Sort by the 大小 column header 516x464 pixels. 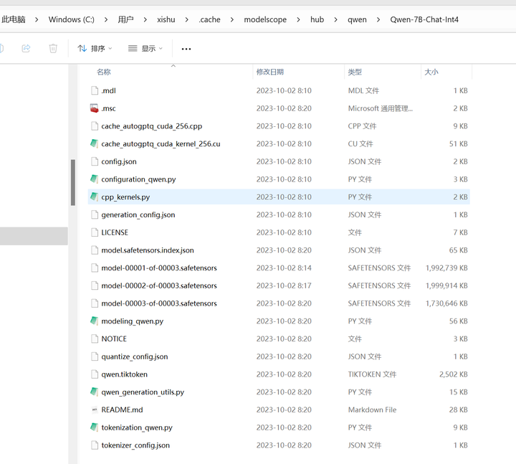pos(431,72)
